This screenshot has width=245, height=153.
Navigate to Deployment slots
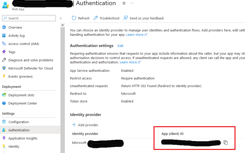coord(21,95)
